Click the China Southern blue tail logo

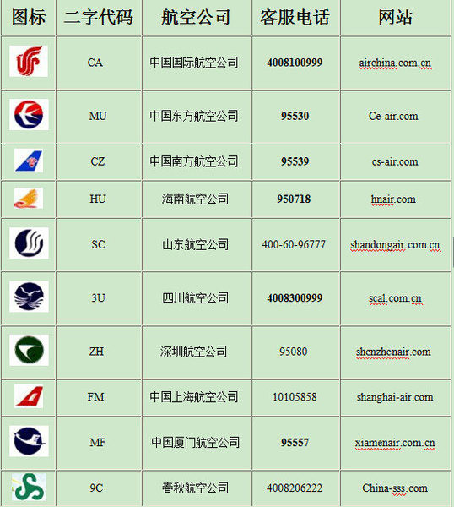click(29, 161)
